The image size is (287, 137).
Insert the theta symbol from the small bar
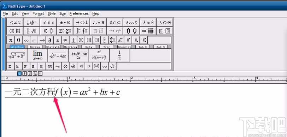coord(18,40)
